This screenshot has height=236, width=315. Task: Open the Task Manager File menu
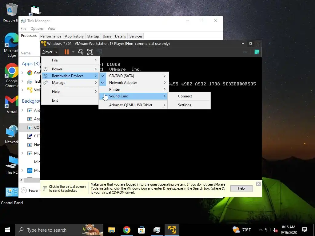23,29
